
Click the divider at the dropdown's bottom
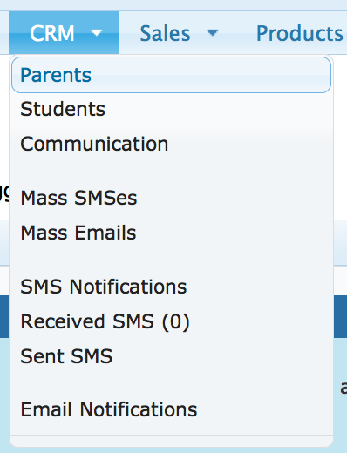pos(171,436)
